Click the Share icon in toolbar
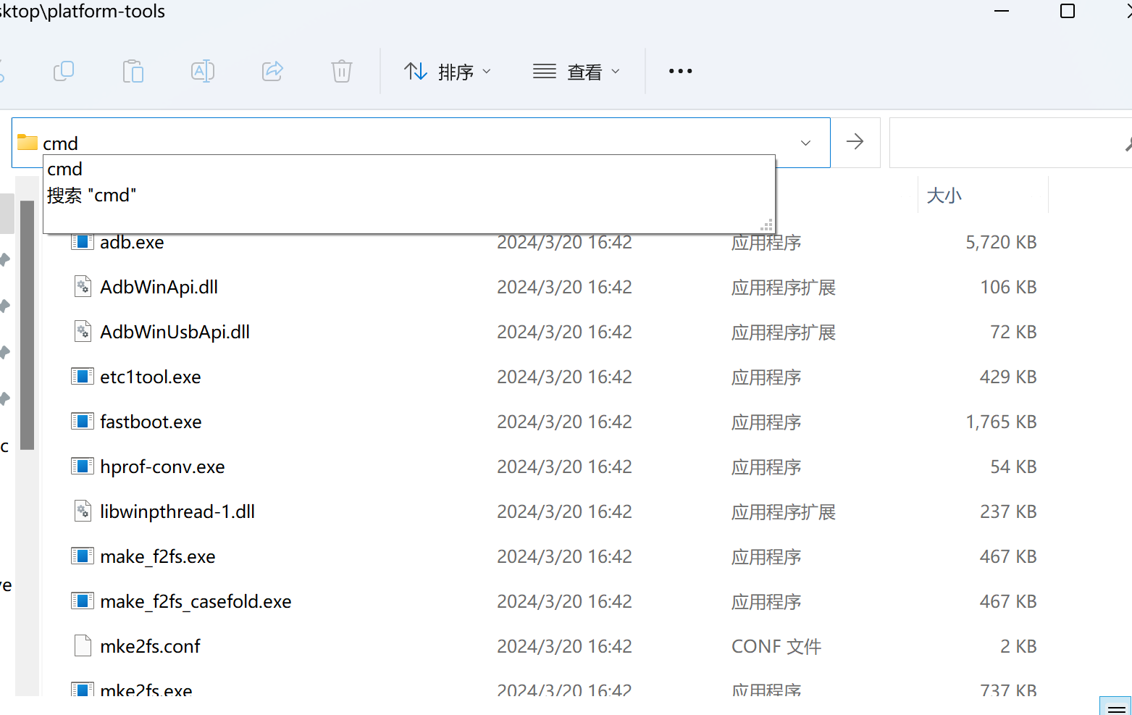The image size is (1132, 715). pos(272,71)
